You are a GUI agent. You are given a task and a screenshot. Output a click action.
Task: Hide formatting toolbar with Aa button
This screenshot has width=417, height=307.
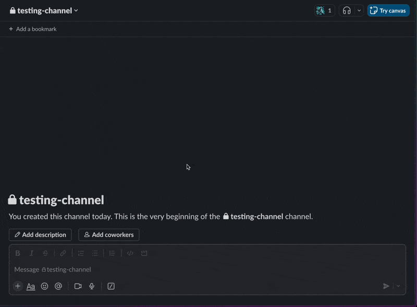coord(31,286)
